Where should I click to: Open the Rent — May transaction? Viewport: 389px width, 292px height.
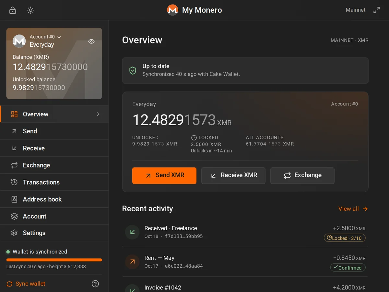[x=245, y=262]
